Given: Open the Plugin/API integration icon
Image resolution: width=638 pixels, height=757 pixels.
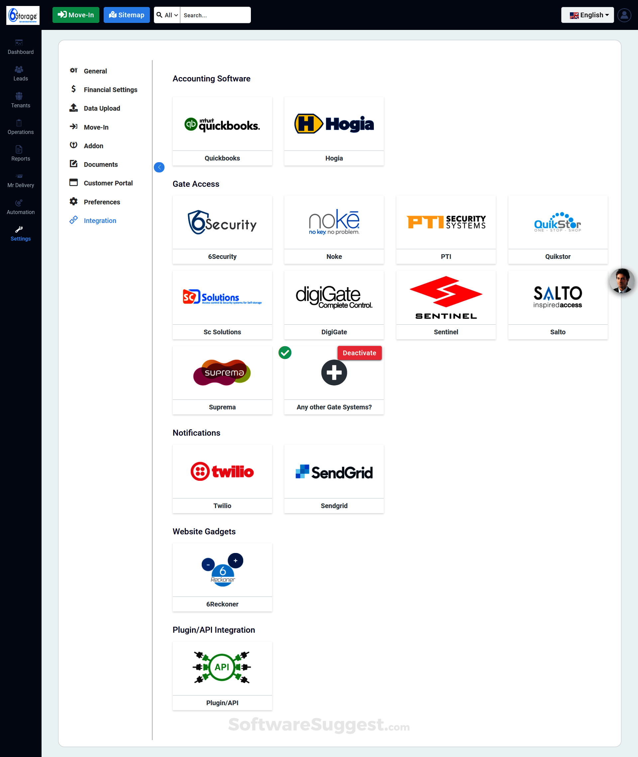Looking at the screenshot, I should 222,667.
